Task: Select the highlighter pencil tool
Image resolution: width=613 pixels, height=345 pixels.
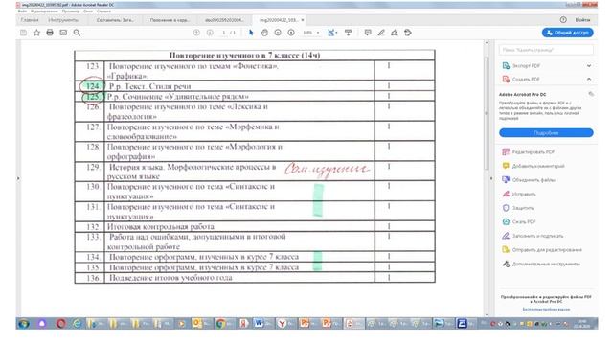Action: point(381,33)
